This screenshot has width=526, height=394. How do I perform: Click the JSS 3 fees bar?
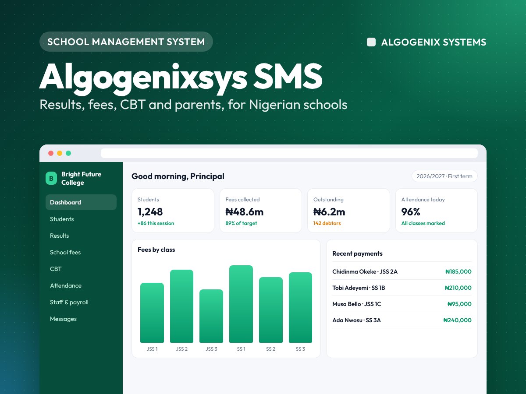point(211,316)
